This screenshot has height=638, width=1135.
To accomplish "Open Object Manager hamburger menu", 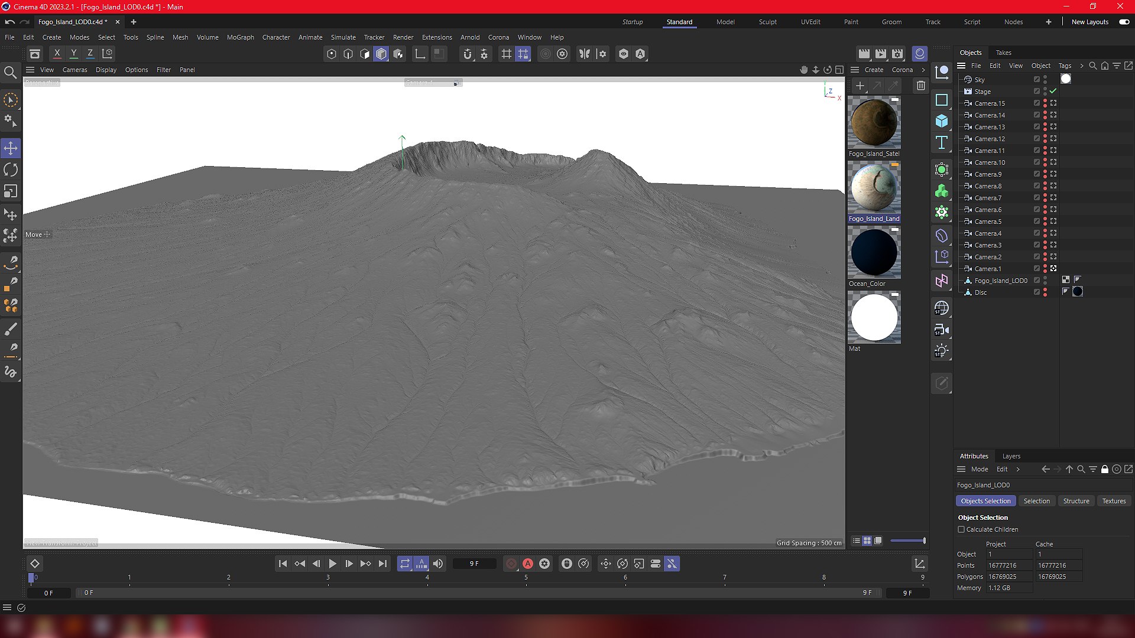I will pyautogui.click(x=961, y=66).
